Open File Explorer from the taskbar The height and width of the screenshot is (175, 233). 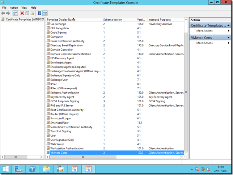[x=46, y=168]
